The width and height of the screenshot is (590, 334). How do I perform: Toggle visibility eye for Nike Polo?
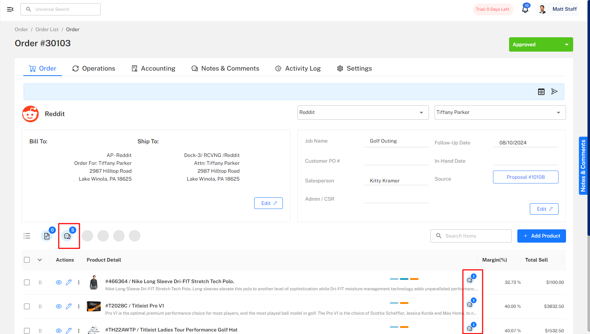[59, 282]
